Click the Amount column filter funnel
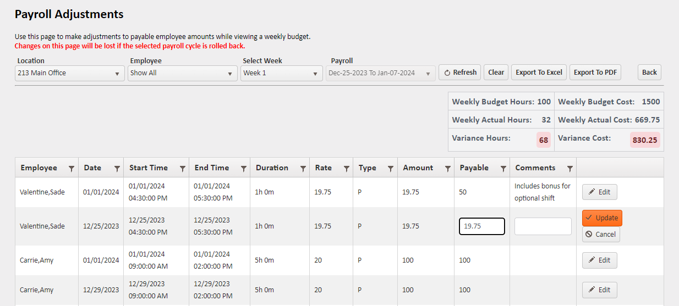Viewport: 679px width, 306px height. (x=447, y=169)
